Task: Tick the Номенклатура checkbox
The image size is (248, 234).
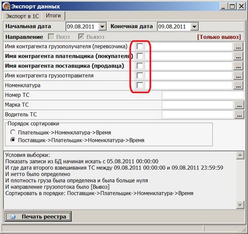Action: pos(140,86)
